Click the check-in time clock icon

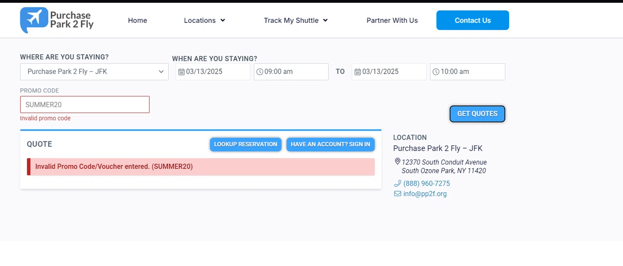[x=260, y=72]
